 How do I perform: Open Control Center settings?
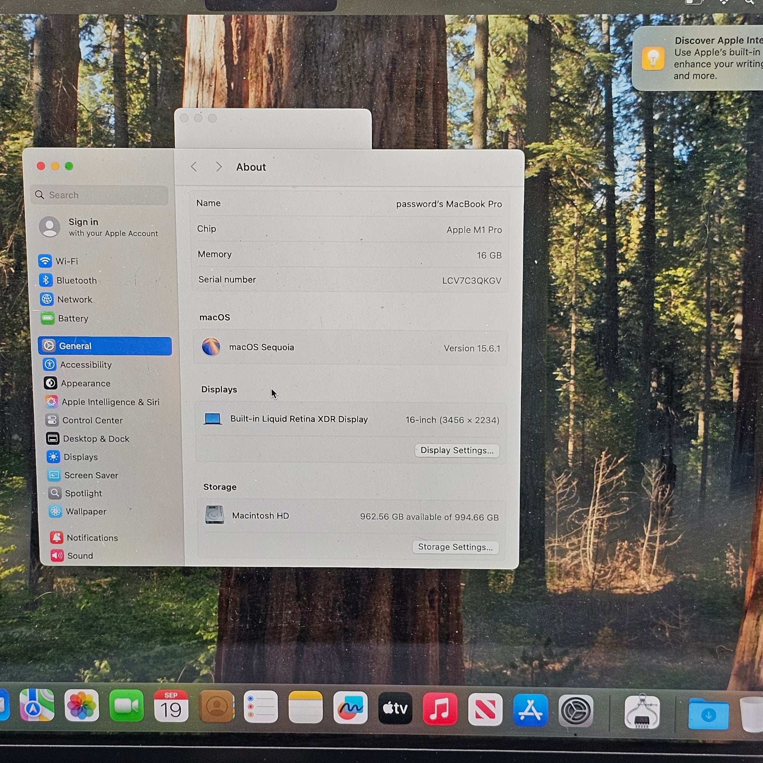[x=84, y=420]
